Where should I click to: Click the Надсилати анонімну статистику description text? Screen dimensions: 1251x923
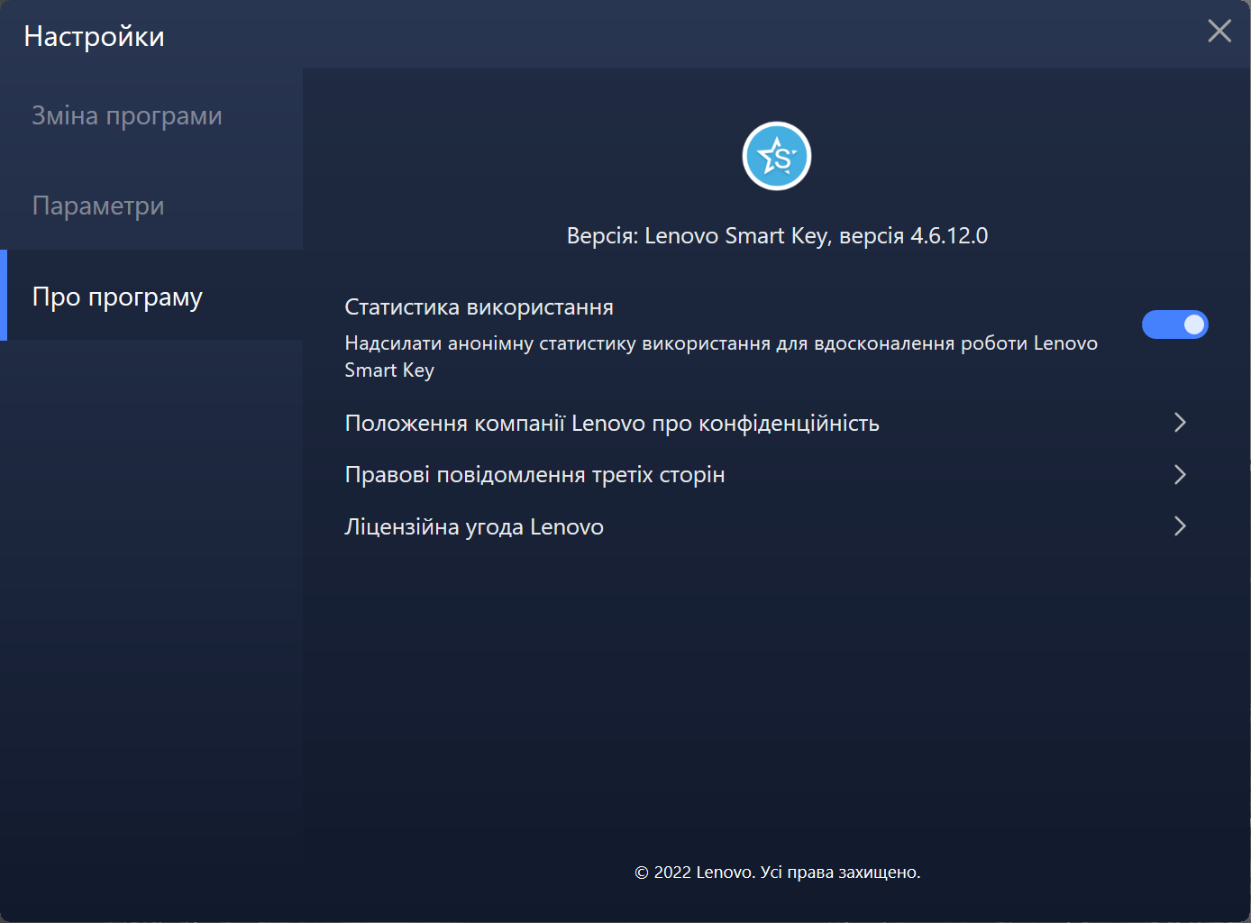721,357
